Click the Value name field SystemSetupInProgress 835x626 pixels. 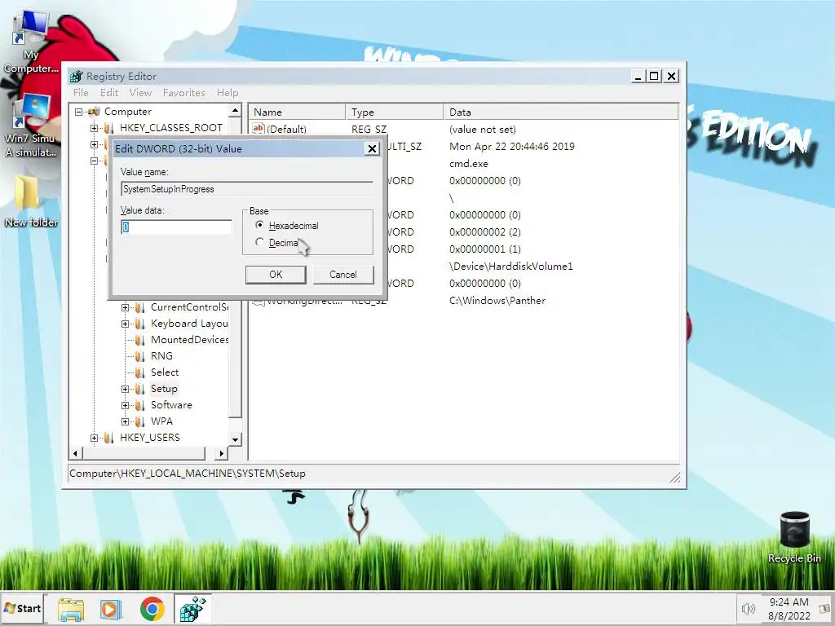(x=246, y=189)
